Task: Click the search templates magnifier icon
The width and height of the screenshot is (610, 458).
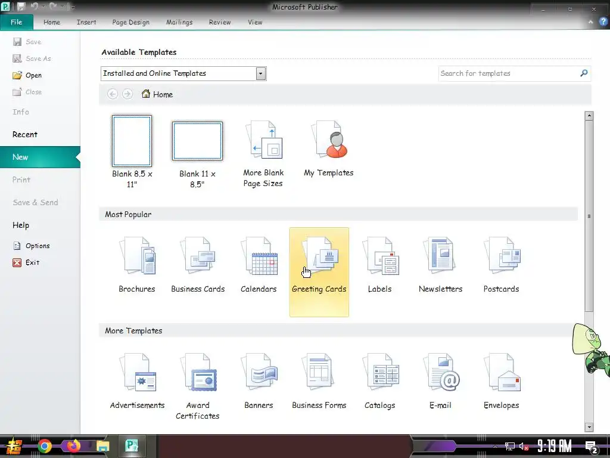Action: click(x=584, y=73)
